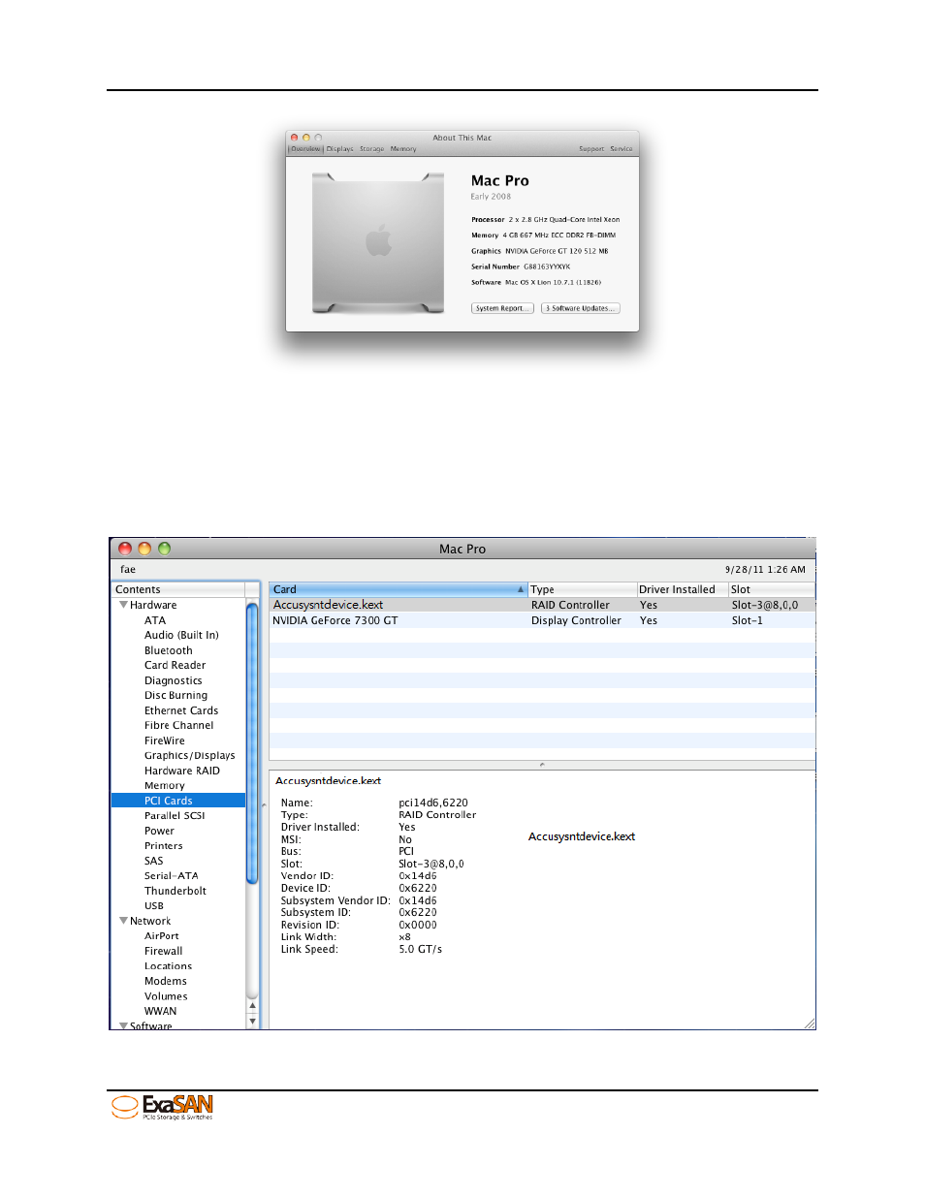Click the System Report button

502,308
